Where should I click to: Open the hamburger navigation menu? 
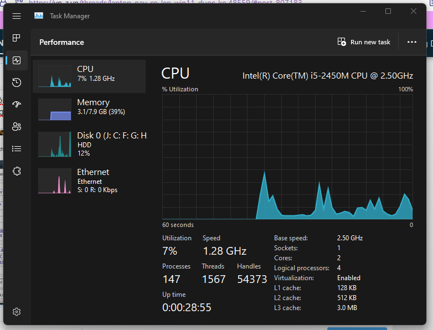click(17, 16)
